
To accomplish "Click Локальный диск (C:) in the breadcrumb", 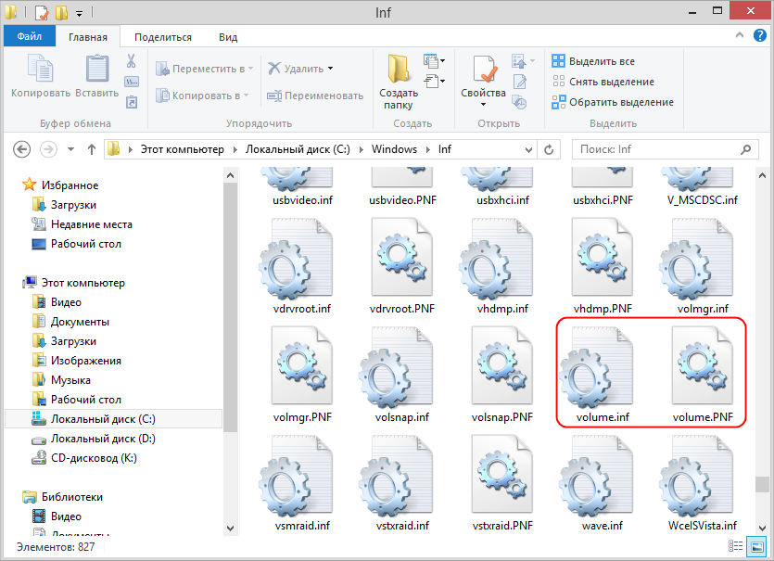I will 298,149.
